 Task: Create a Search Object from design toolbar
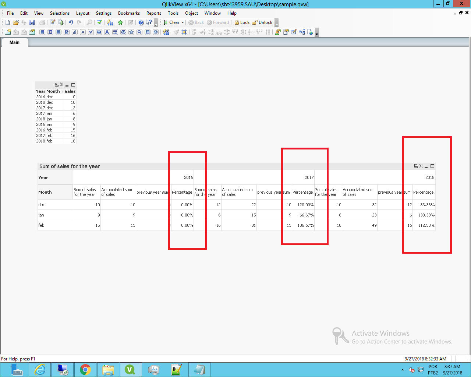139,32
